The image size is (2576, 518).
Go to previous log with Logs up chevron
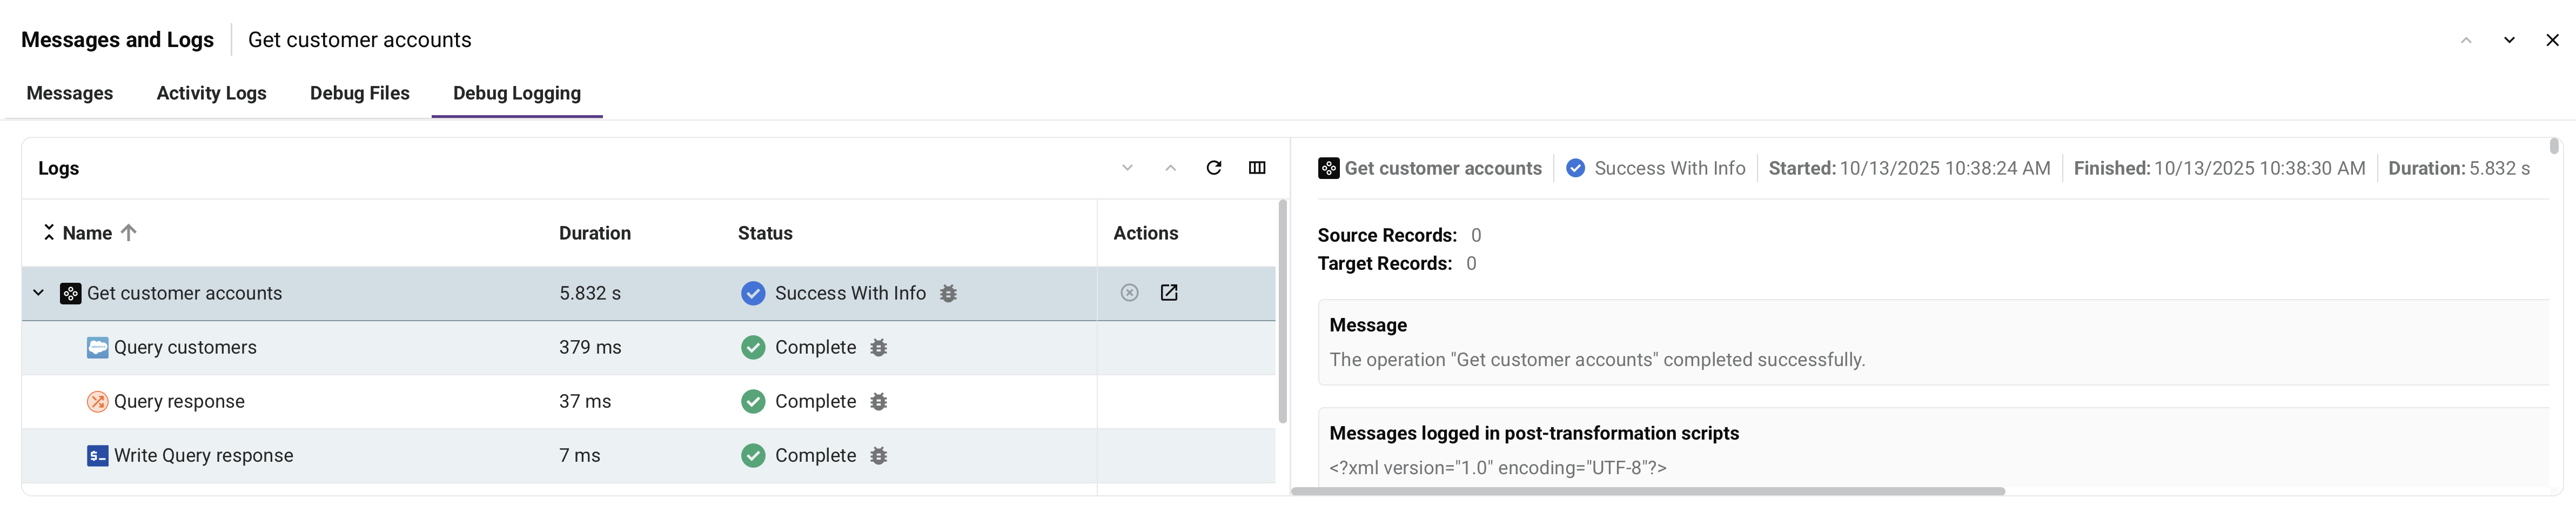[x=1170, y=168]
